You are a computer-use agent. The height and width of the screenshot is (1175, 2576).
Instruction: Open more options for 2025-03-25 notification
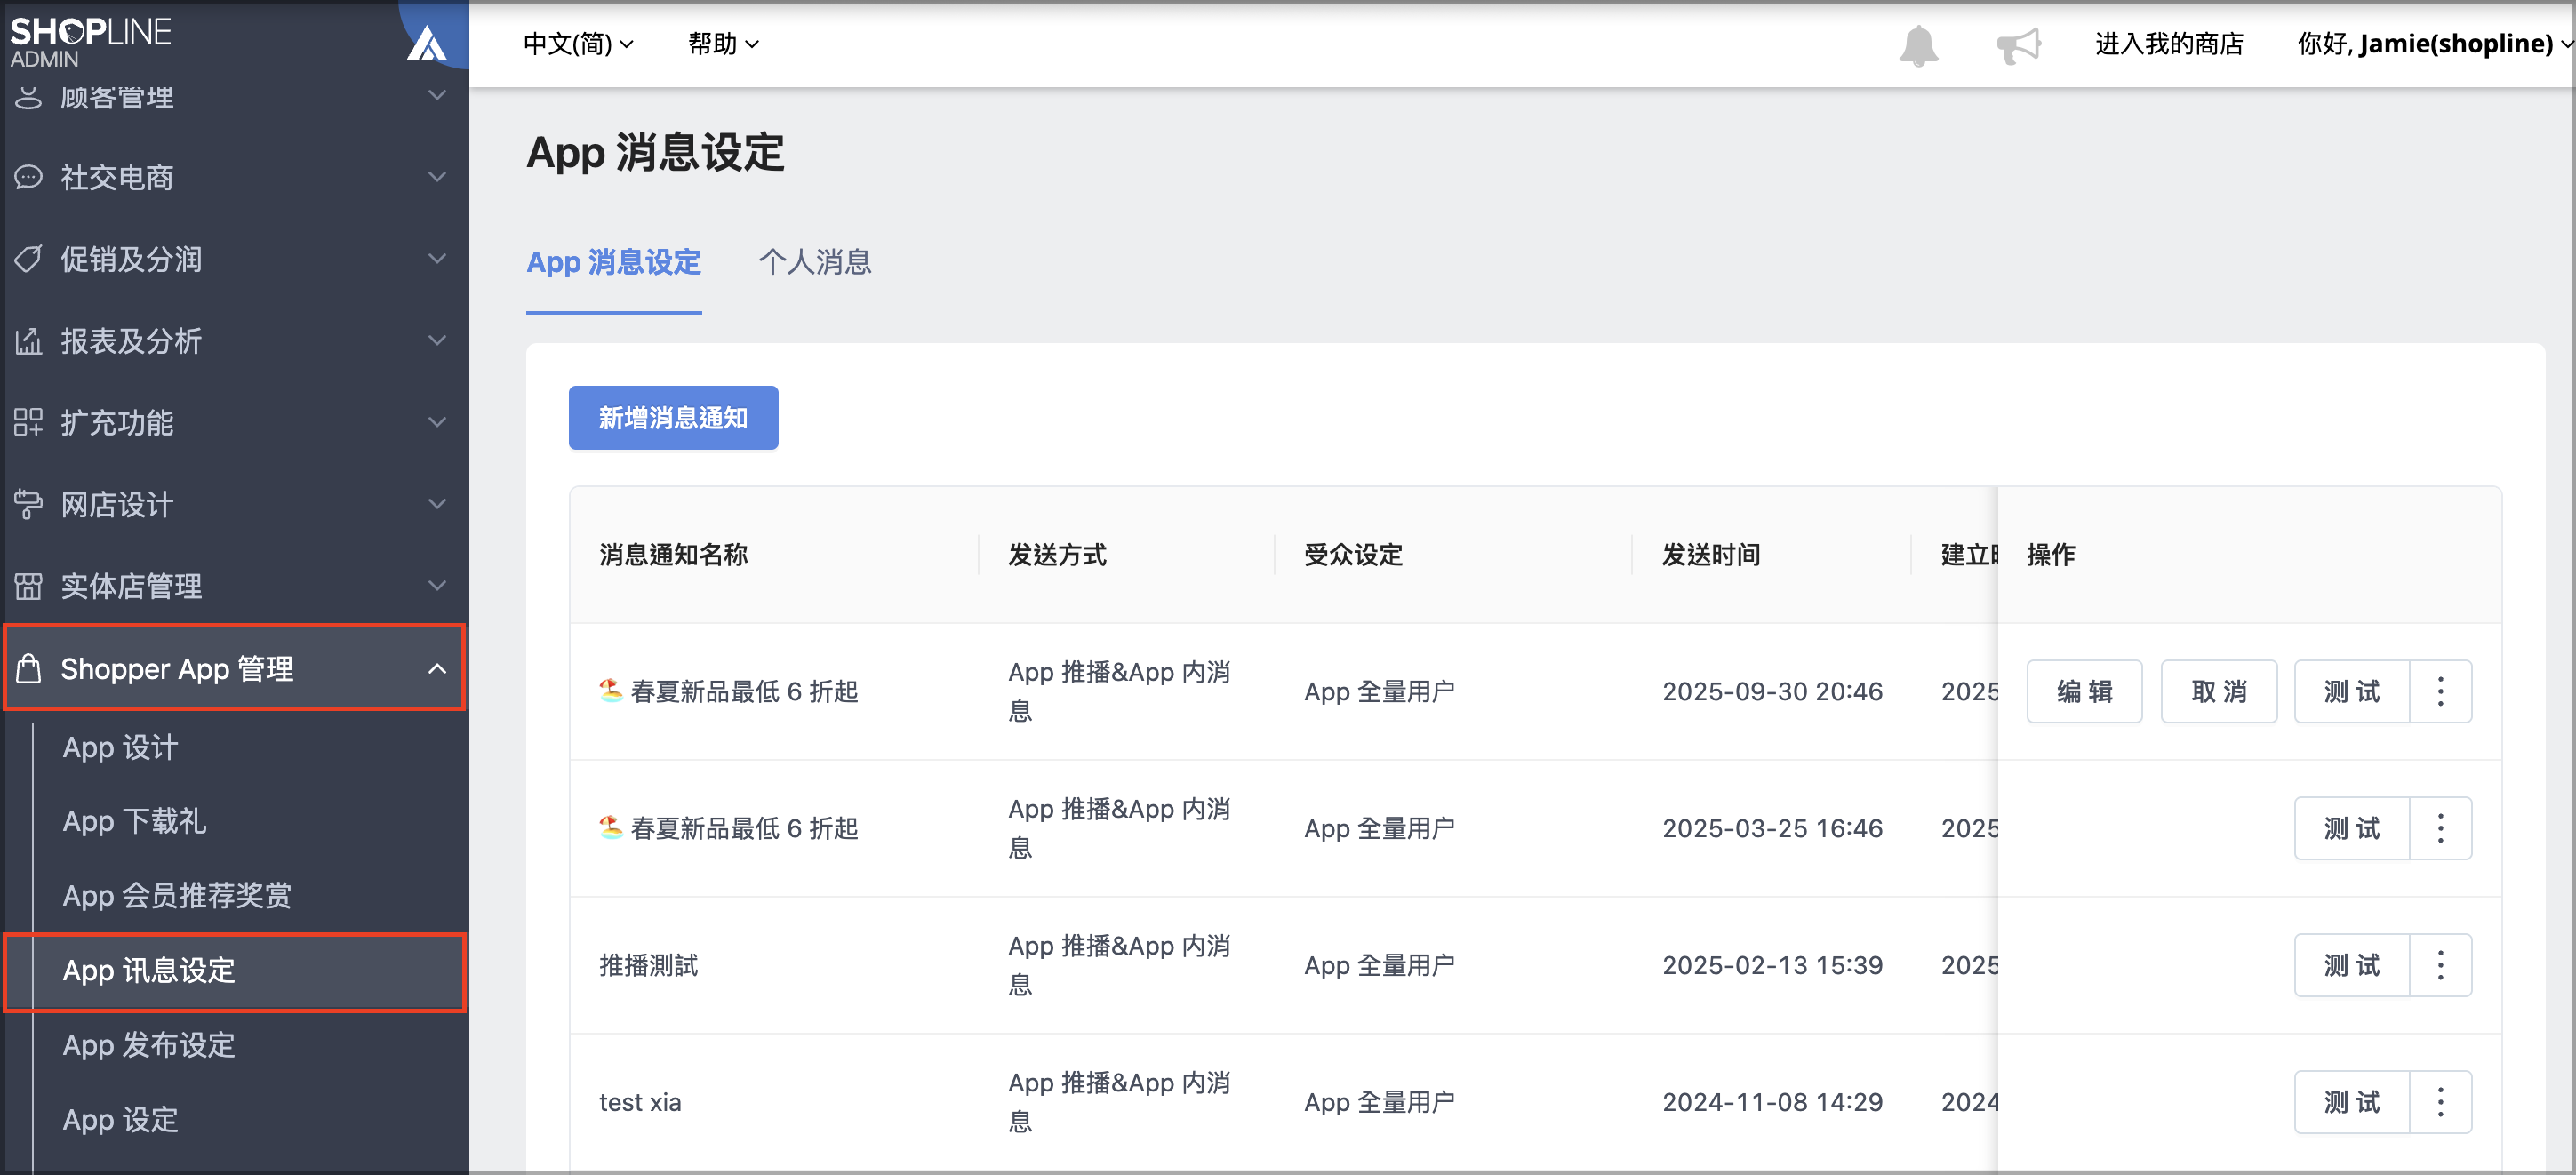[x=2440, y=828]
